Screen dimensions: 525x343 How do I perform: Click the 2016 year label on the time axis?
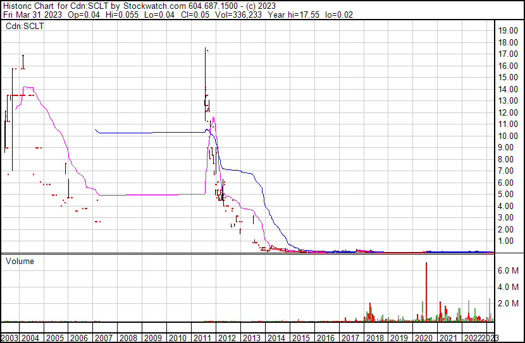point(324,337)
